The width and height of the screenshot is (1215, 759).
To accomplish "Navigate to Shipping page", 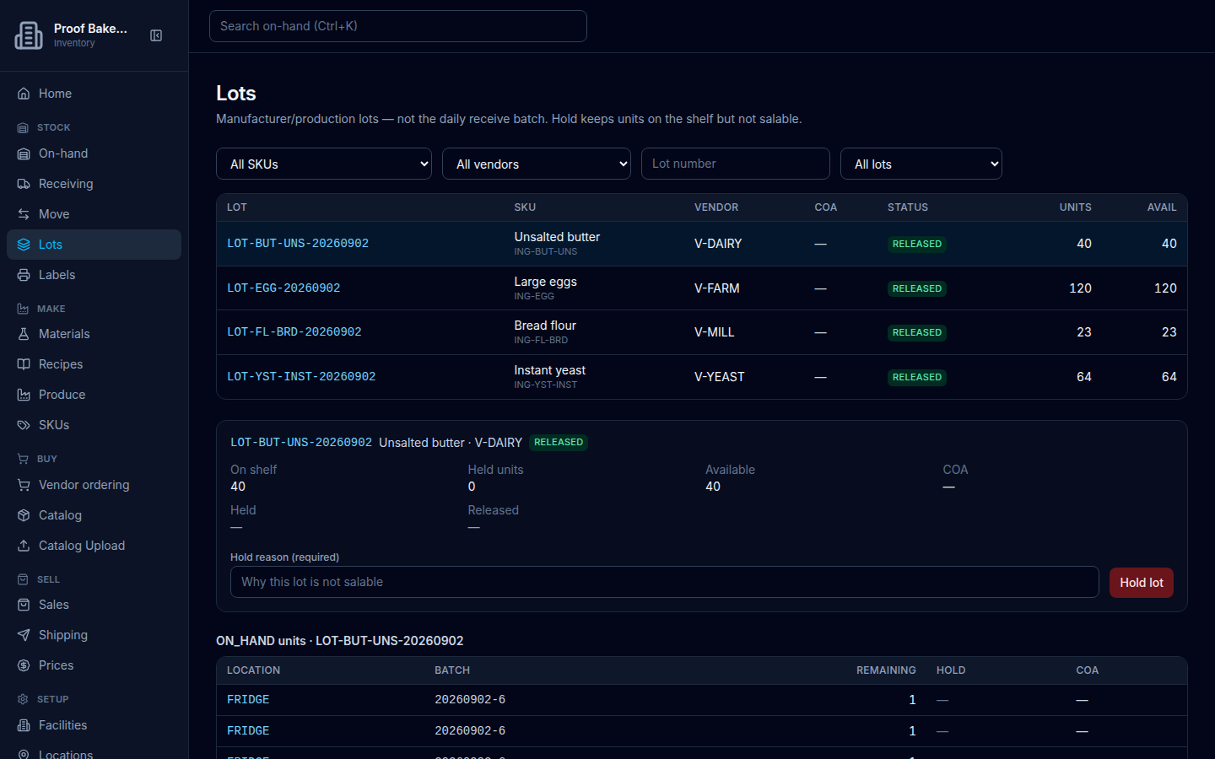I will [x=94, y=635].
